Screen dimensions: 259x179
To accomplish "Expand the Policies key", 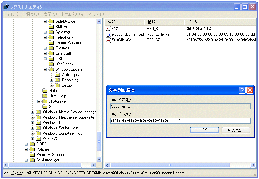I will click(26, 149).
